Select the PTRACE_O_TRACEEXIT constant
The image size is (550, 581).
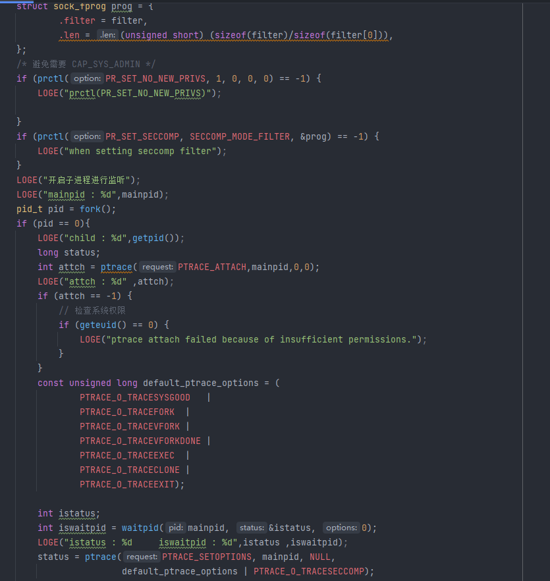point(127,484)
